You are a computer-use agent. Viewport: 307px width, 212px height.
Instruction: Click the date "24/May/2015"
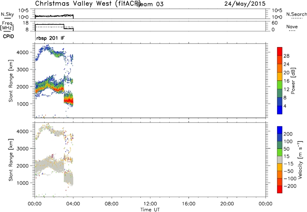(x=245, y=4)
